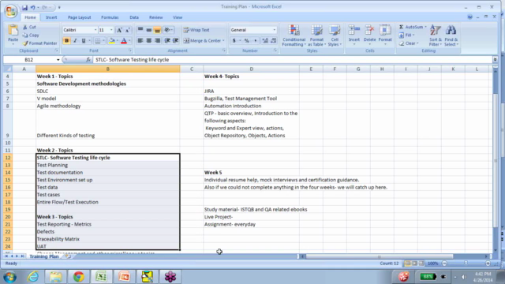505x284 pixels.
Task: Open Sort & Filter menu
Action: (x=436, y=35)
